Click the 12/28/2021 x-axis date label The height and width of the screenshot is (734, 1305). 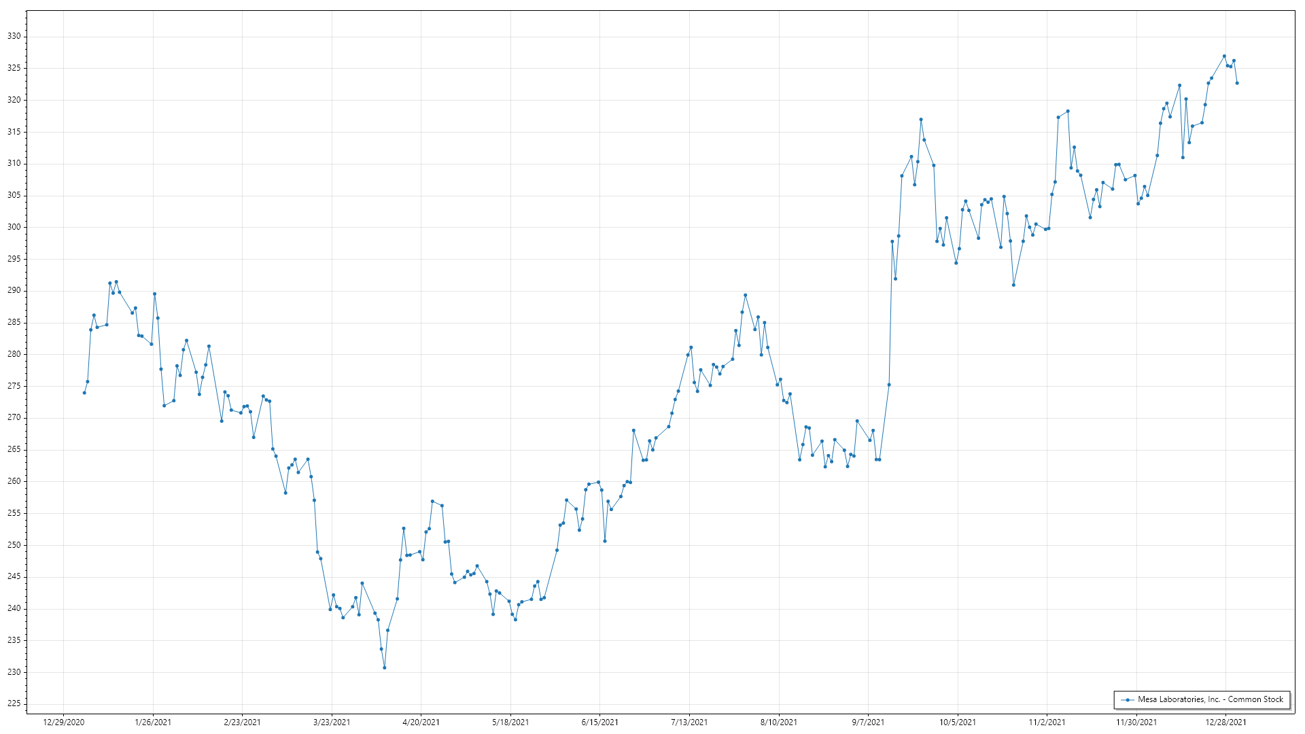coord(1225,722)
